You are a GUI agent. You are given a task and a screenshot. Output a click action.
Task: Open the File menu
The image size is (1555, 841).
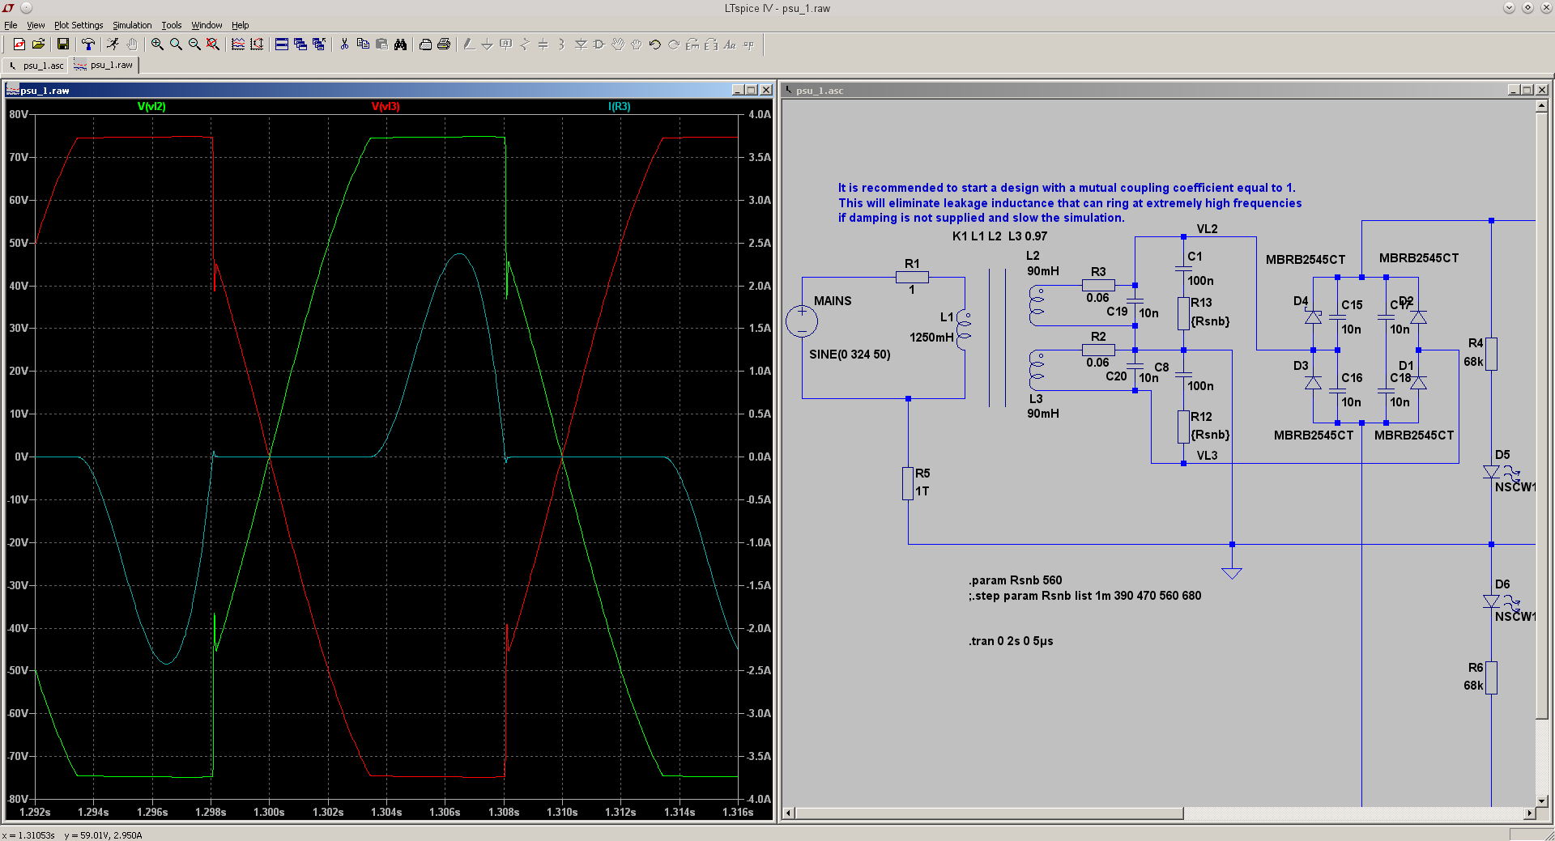pos(11,25)
